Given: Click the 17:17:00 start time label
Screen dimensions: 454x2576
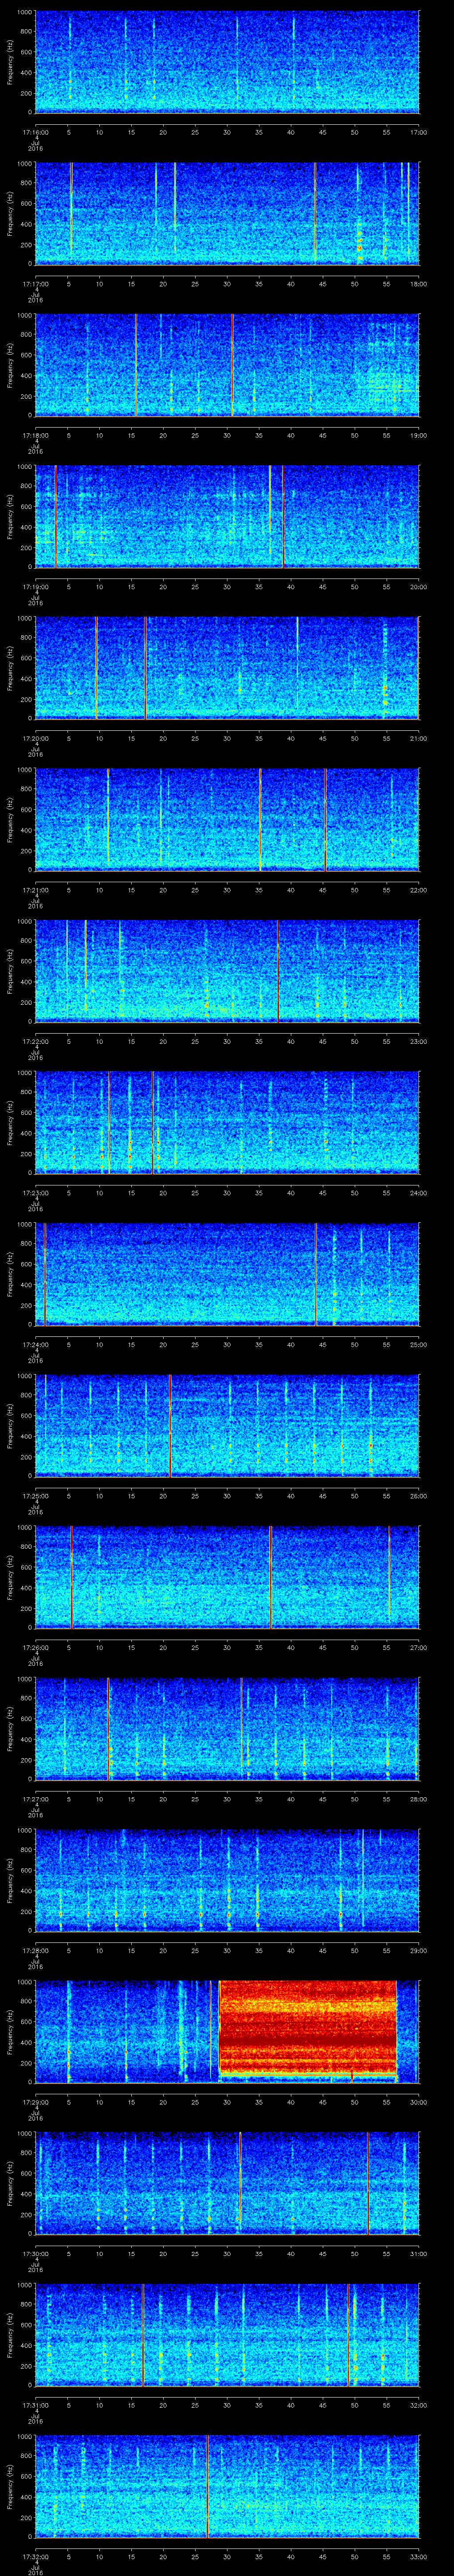Looking at the screenshot, I should tap(35, 284).
